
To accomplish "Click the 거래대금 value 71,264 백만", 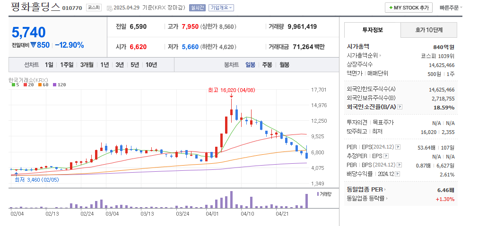I will tap(309, 47).
